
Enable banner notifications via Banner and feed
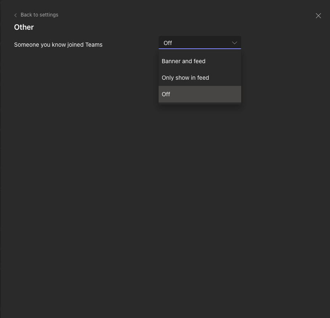(x=200, y=61)
